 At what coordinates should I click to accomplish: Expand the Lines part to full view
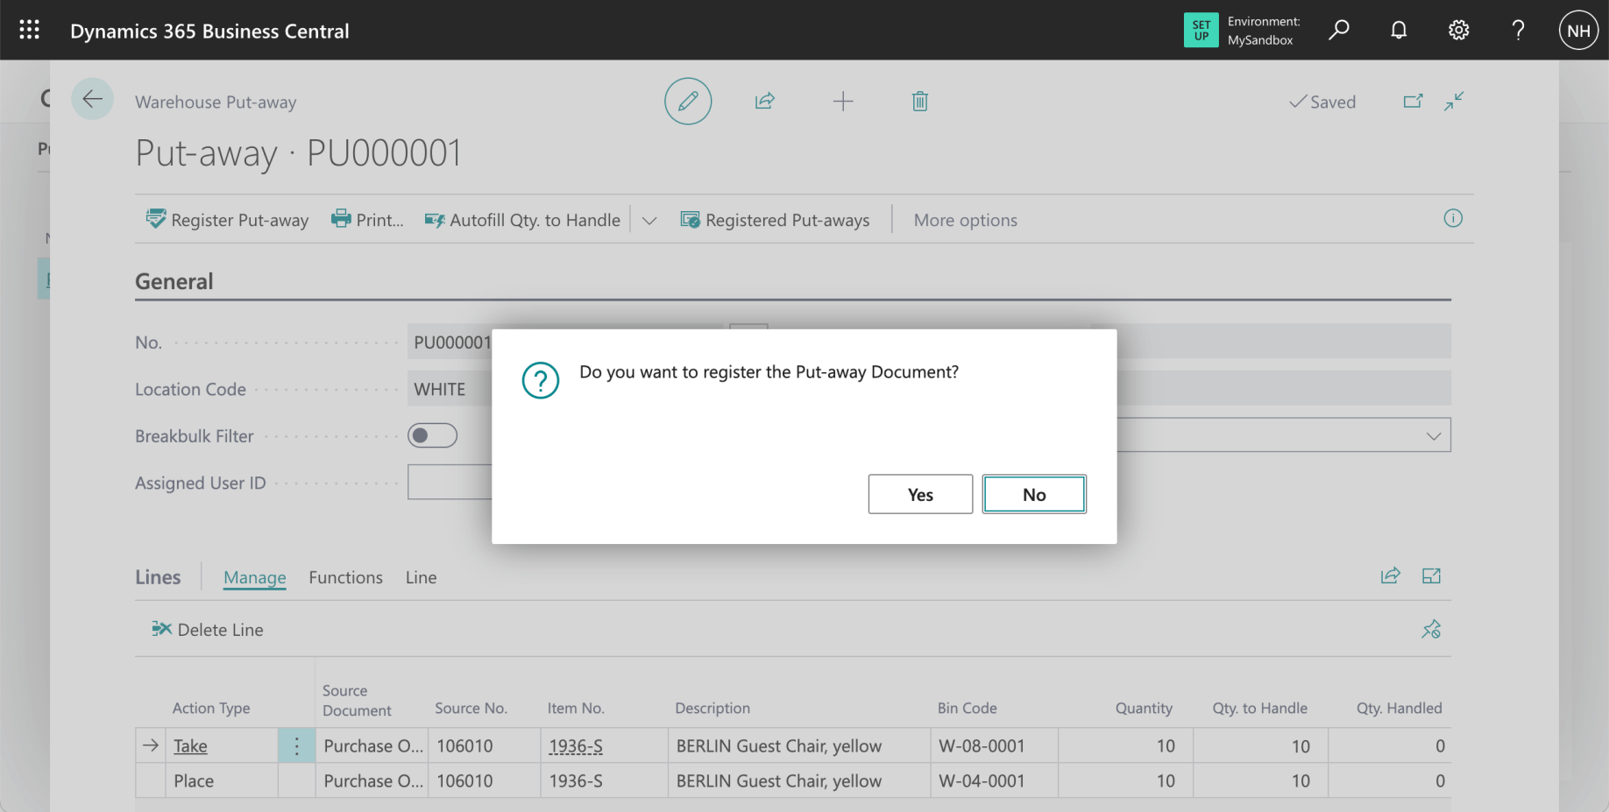(x=1431, y=575)
